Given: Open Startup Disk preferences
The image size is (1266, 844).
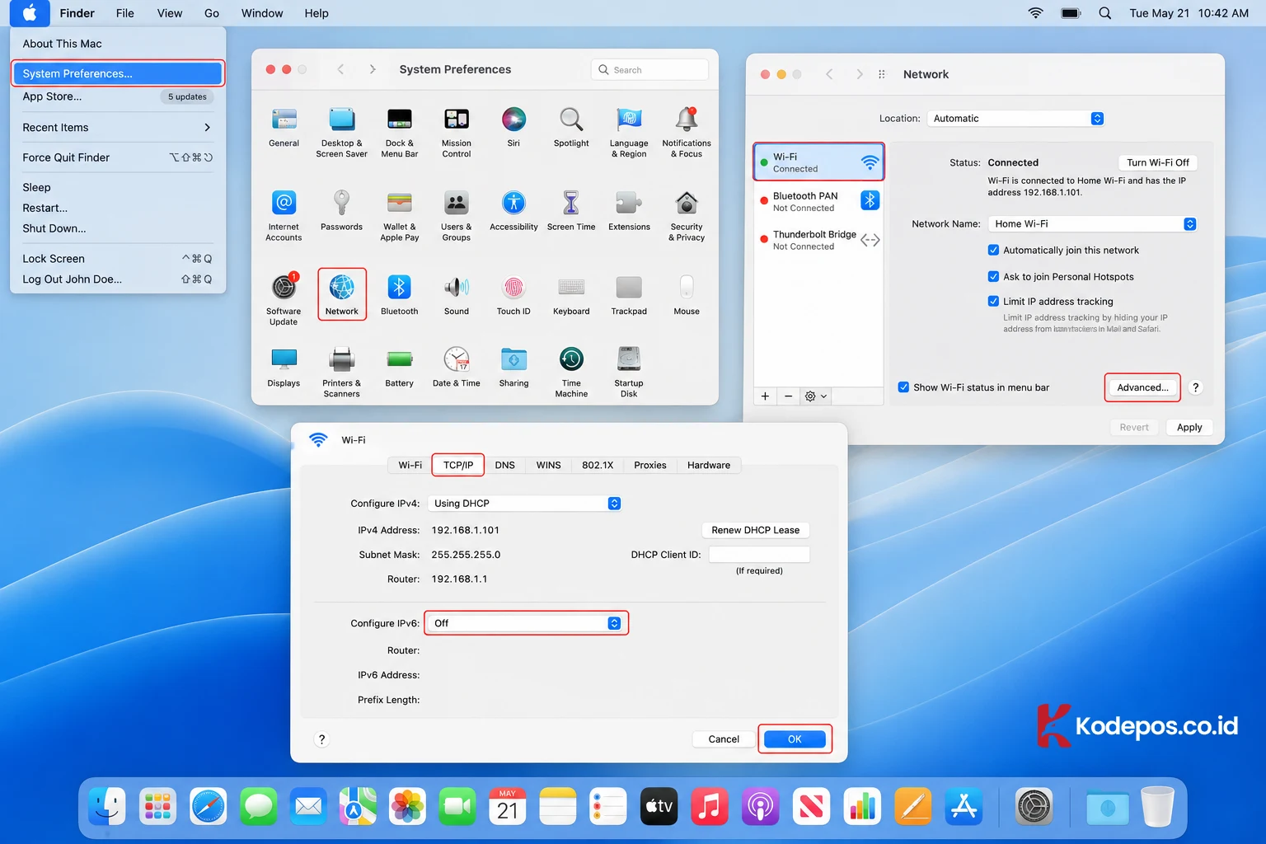Looking at the screenshot, I should click(629, 372).
